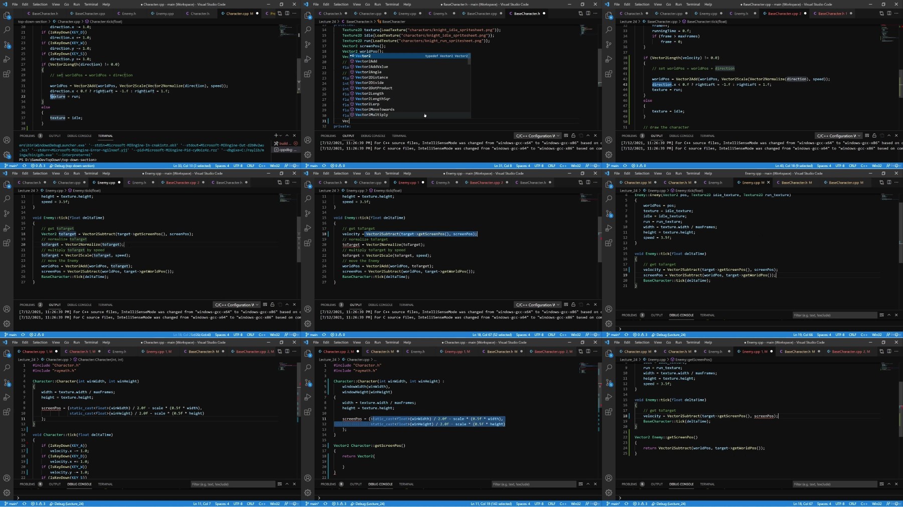Open editor changes icon in BaseCharacter.h window
Image resolution: width=903 pixels, height=507 pixels.
[x=580, y=14]
